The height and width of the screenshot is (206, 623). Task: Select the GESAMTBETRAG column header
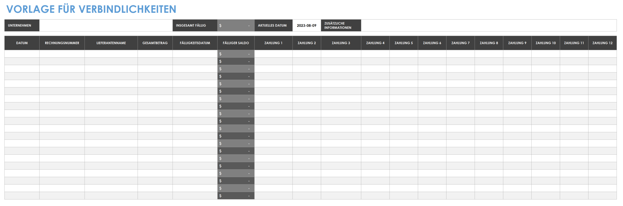click(x=155, y=43)
